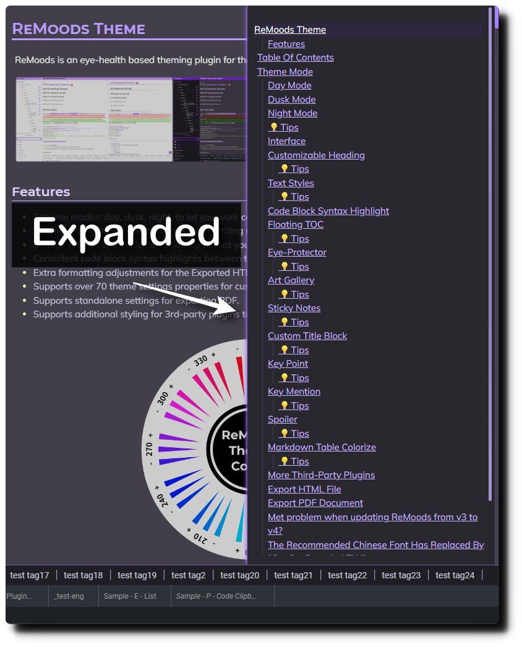Image resolution: width=522 pixels, height=647 pixels.
Task: Select tag test tag23
Action: click(x=401, y=575)
